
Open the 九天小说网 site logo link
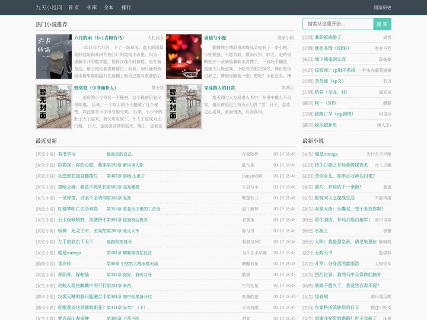pyautogui.click(x=49, y=8)
